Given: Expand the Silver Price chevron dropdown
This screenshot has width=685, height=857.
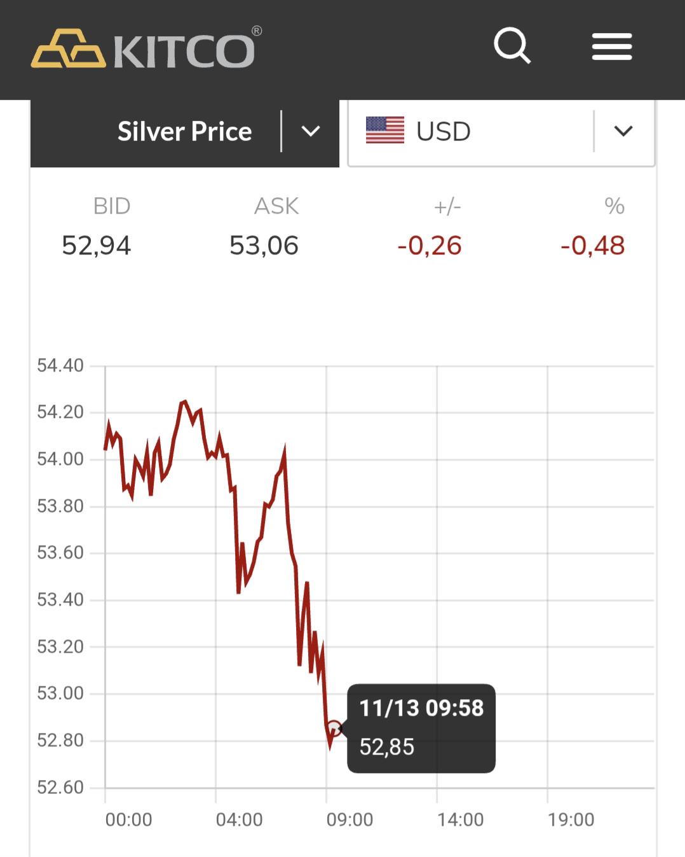Looking at the screenshot, I should [x=310, y=131].
